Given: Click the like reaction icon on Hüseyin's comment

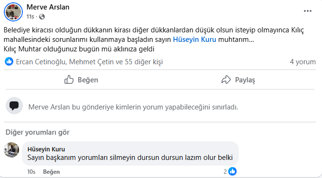Looking at the screenshot, I should tap(232, 171).
